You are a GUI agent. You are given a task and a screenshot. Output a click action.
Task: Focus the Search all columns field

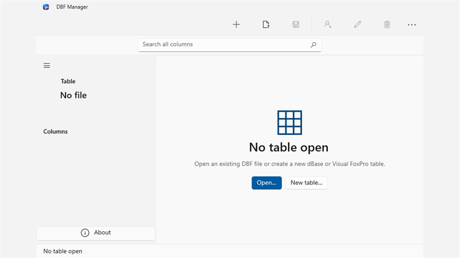[230, 45]
